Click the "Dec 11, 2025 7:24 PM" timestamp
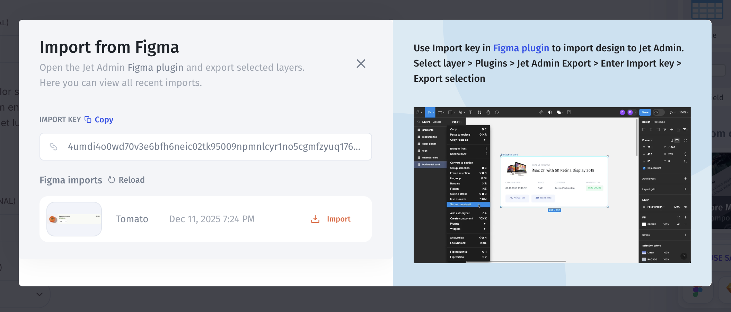731x312 pixels. 212,219
